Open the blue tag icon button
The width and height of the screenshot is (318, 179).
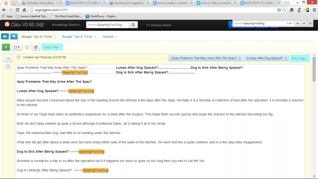click(x=14, y=36)
